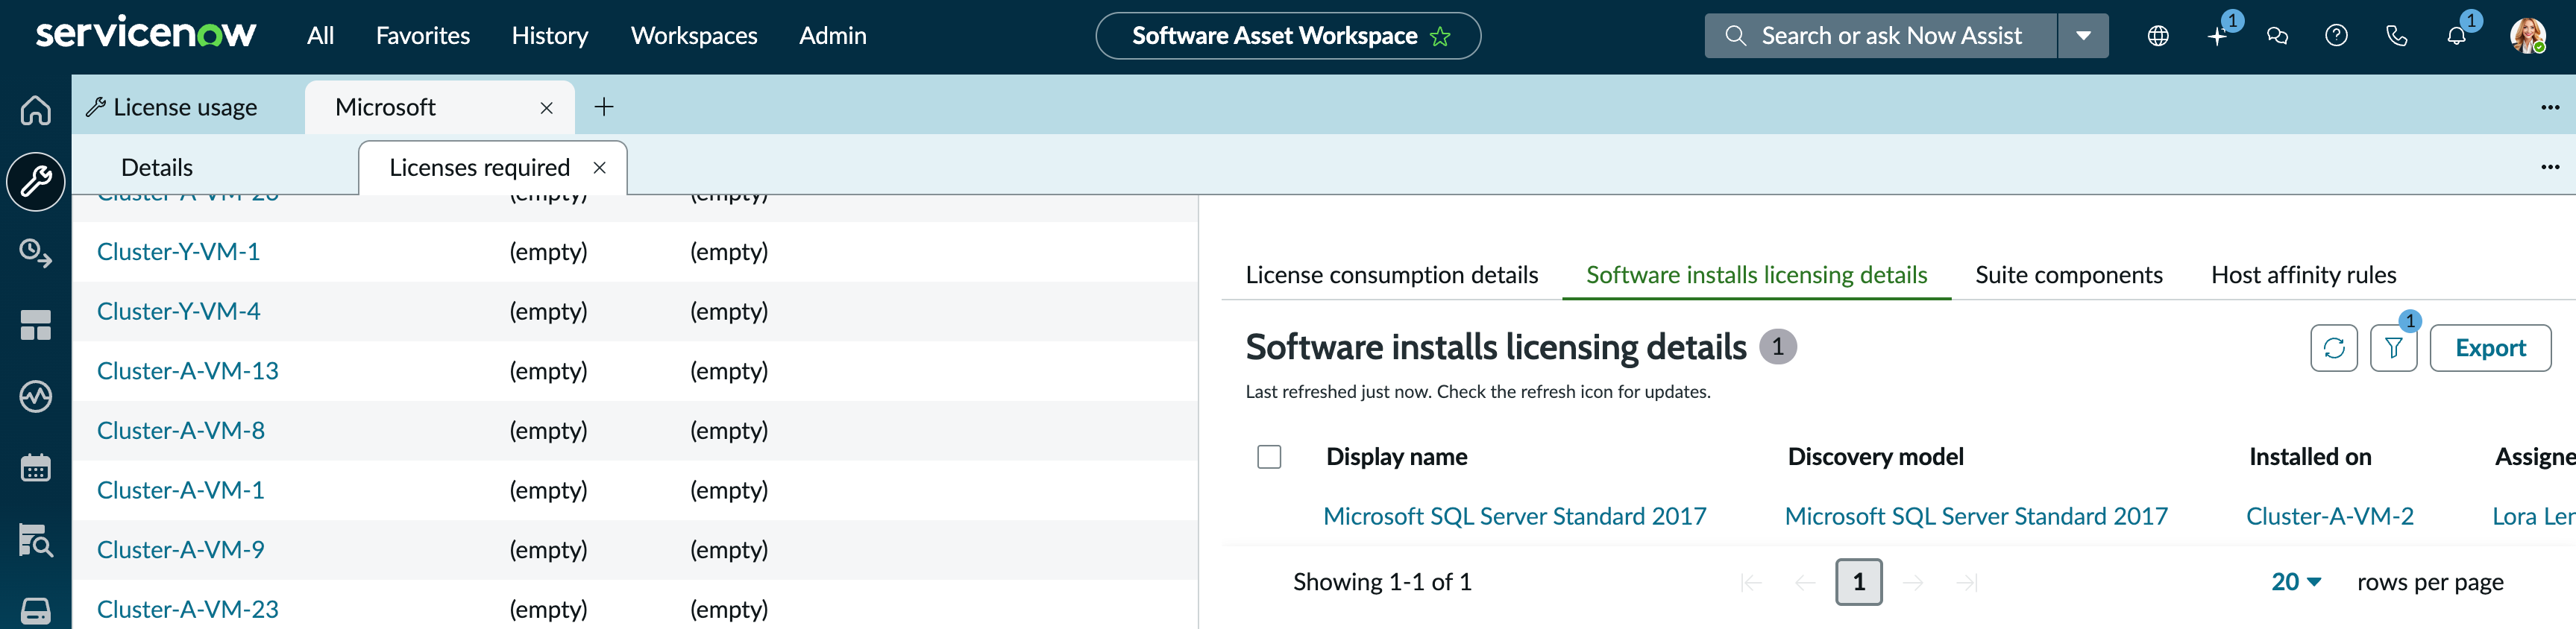Add a new tab with plus

tap(604, 107)
